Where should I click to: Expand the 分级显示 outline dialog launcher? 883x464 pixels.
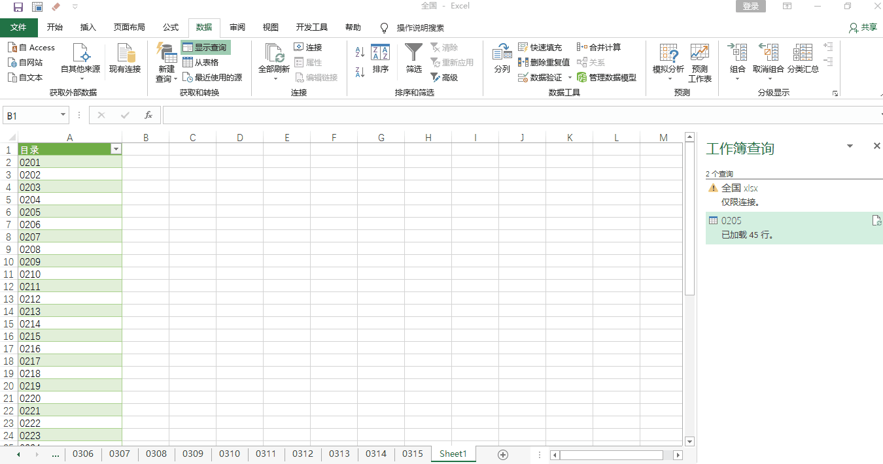pyautogui.click(x=835, y=93)
